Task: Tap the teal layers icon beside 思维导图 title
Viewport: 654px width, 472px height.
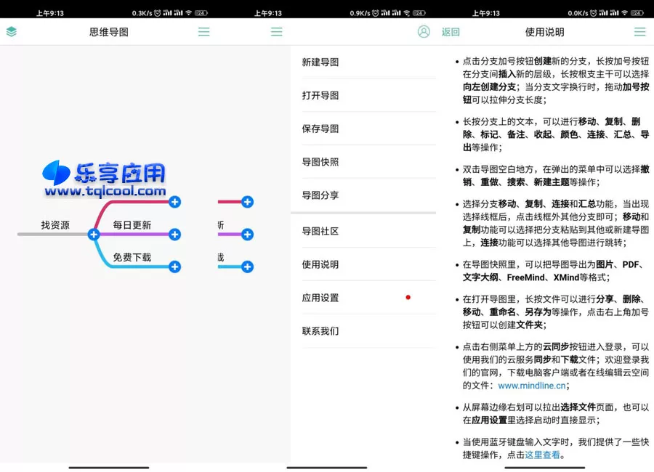Action: [x=11, y=32]
